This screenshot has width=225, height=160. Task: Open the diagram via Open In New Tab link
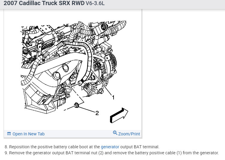(x=29, y=134)
